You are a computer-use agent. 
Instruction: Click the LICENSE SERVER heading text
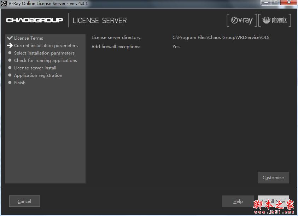(x=100, y=21)
